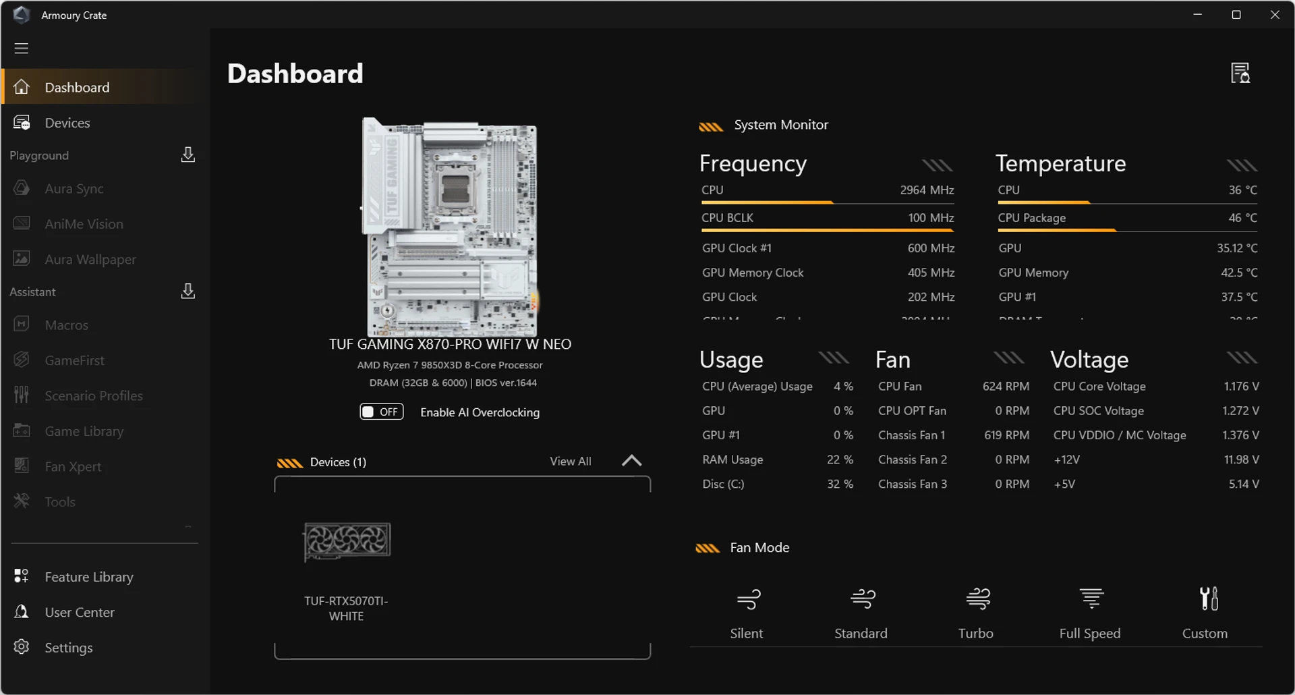Click the AniMe Vision icon
The height and width of the screenshot is (695, 1295).
(x=22, y=223)
